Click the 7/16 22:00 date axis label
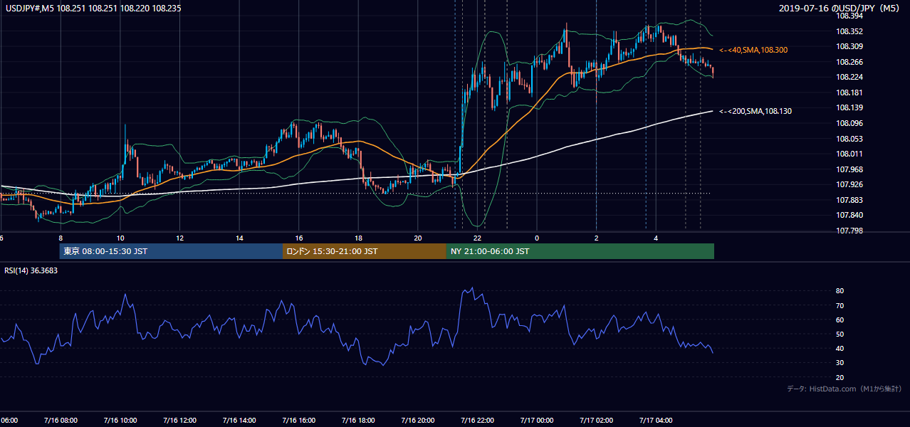The image size is (910, 427). point(478,420)
